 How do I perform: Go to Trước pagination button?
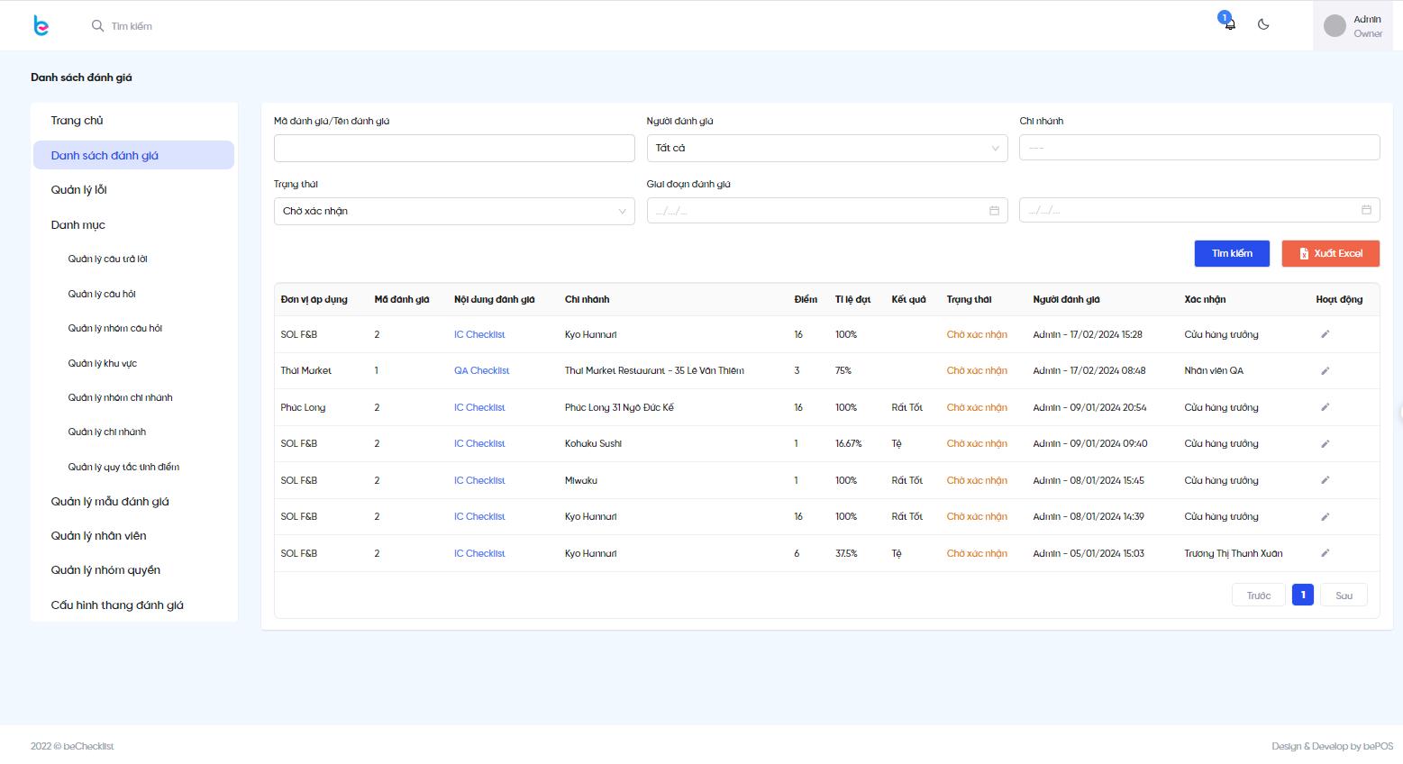[1259, 596]
